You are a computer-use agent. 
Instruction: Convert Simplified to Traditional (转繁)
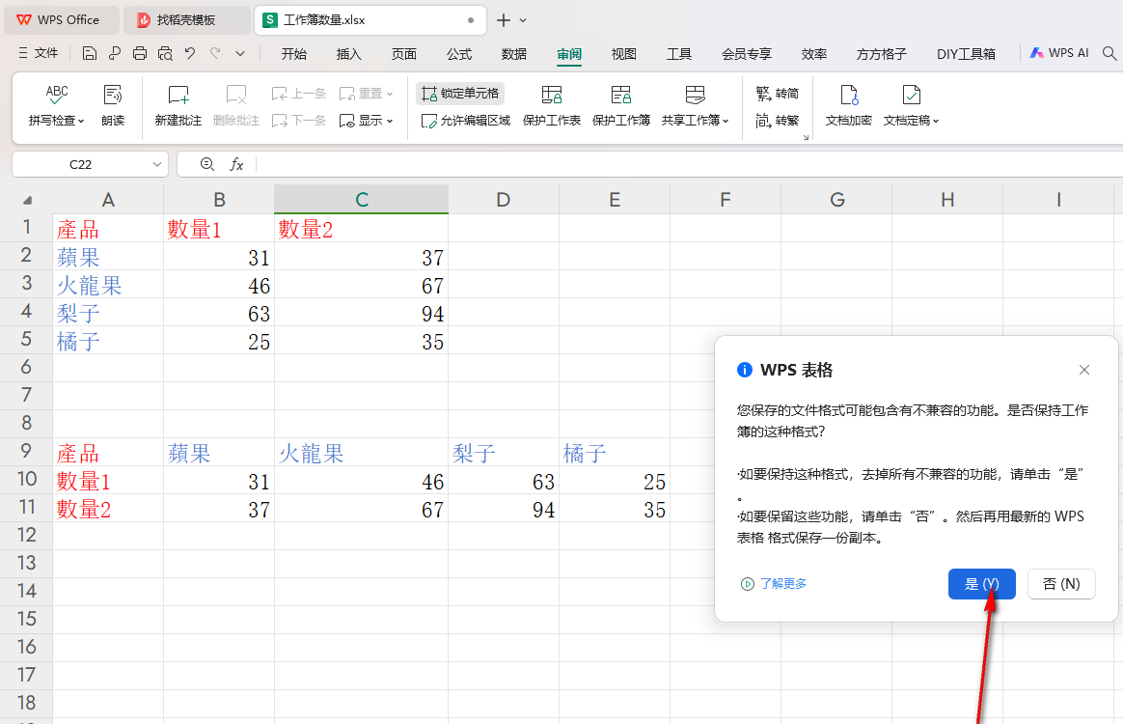point(777,121)
